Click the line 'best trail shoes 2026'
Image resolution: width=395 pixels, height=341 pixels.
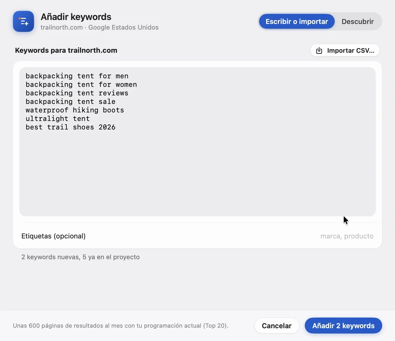click(x=70, y=127)
